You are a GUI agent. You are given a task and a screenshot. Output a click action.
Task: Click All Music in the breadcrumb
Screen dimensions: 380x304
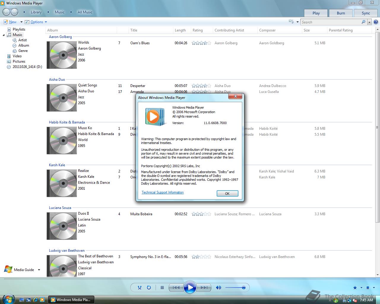click(85, 12)
